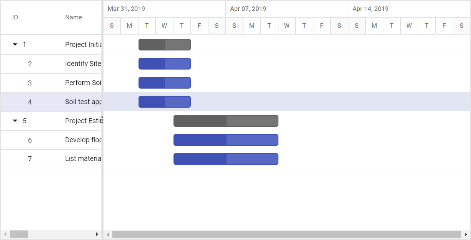Viewport: 471px width, 240px height.
Task: Click left arrow of chart scrollbar
Action: (x=108, y=235)
